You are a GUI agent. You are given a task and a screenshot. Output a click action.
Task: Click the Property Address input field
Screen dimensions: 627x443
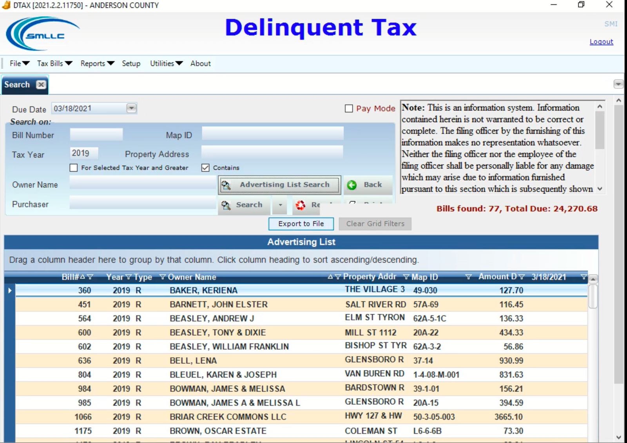272,152
